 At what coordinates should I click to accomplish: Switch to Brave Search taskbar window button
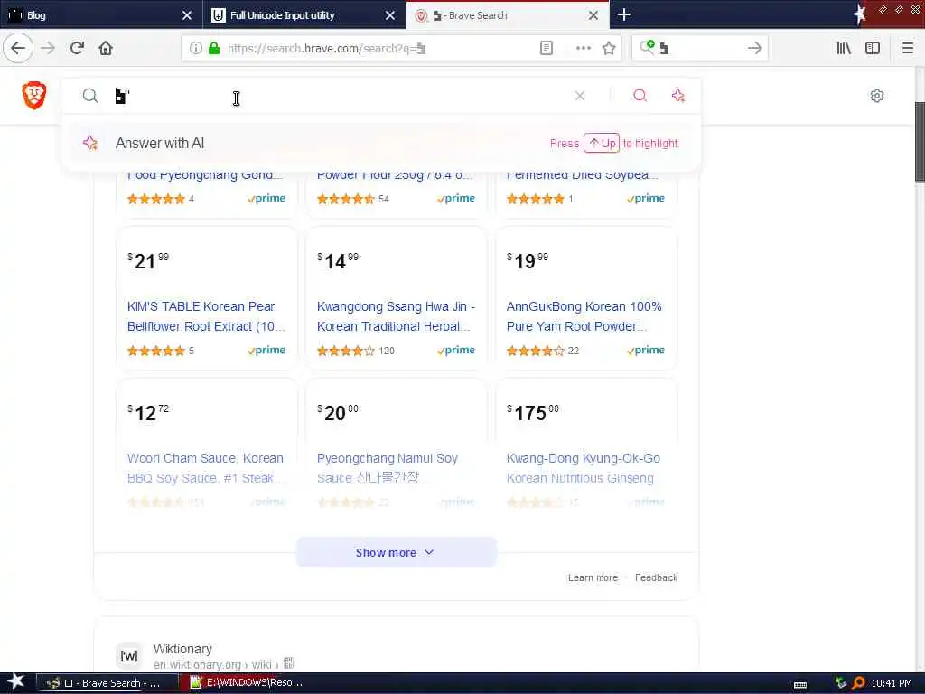[x=107, y=683]
